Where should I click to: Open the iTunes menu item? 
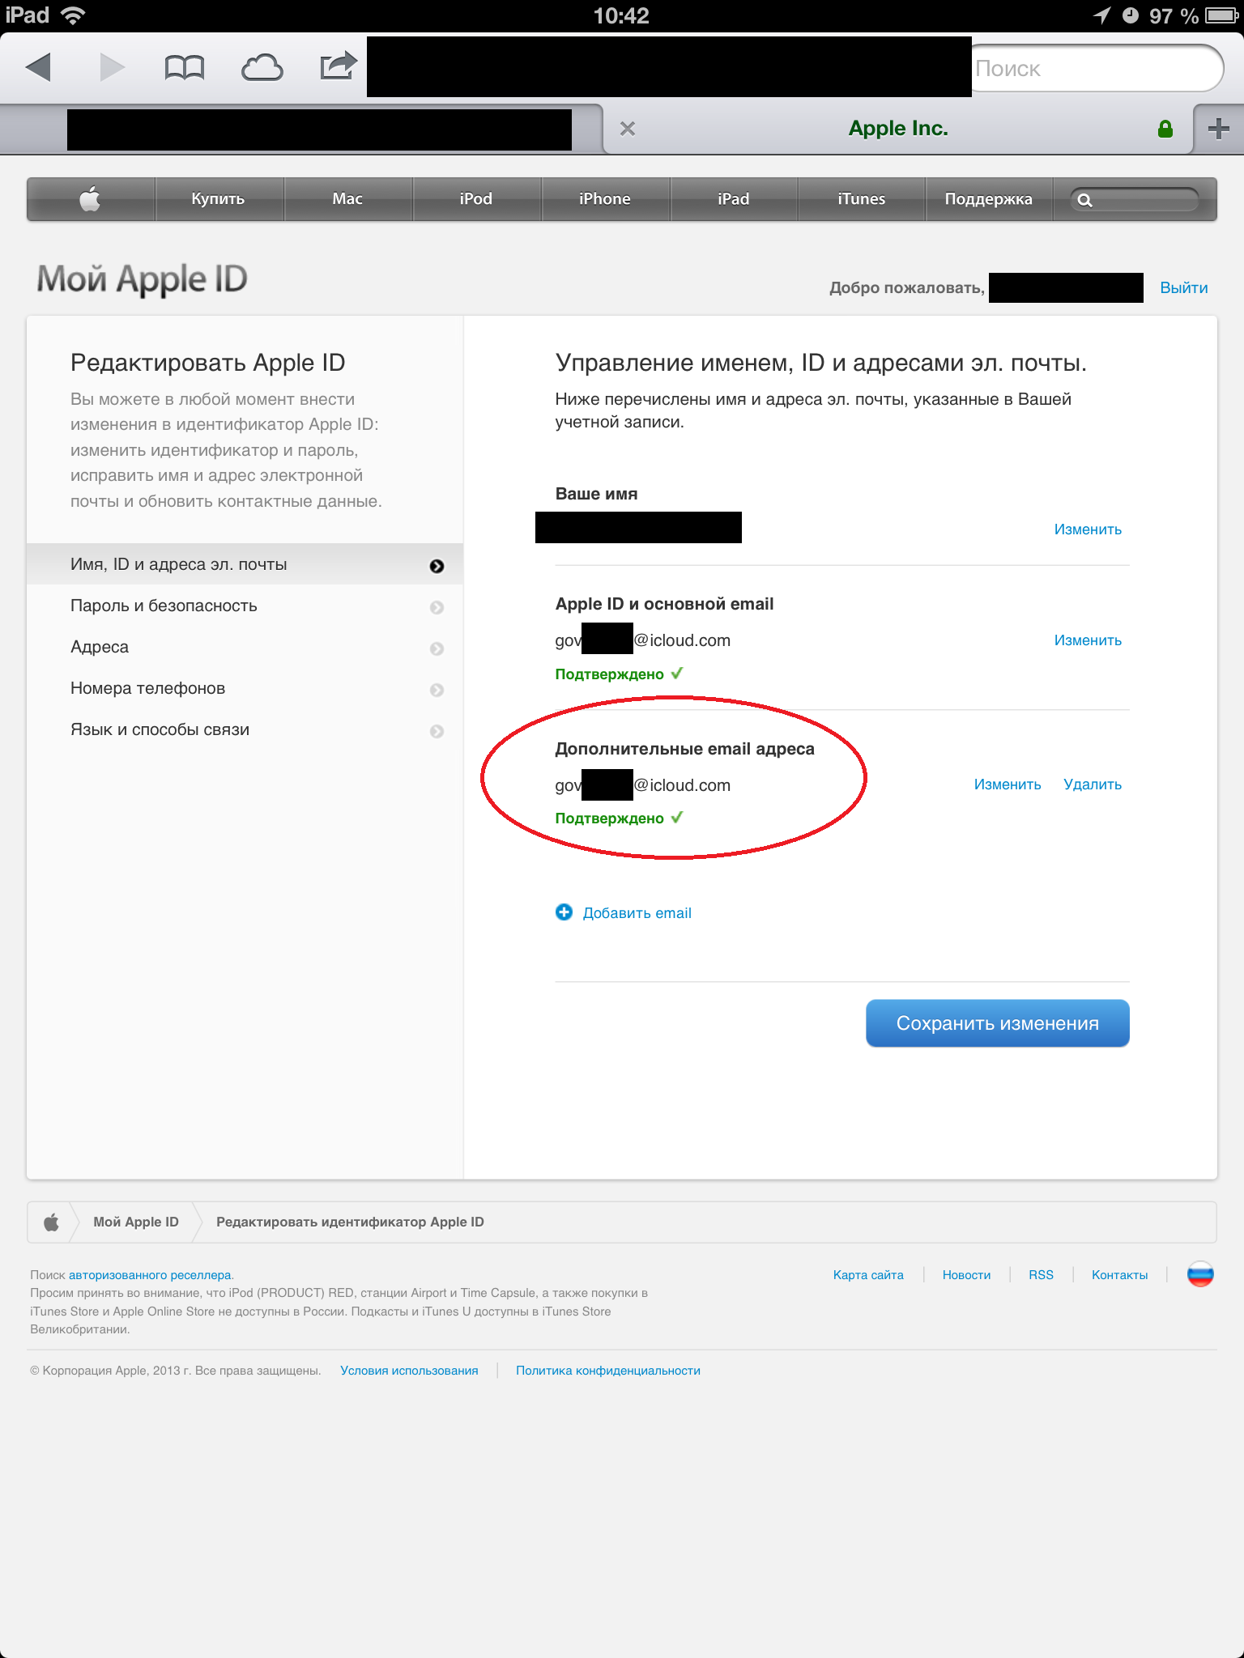pyautogui.click(x=862, y=199)
